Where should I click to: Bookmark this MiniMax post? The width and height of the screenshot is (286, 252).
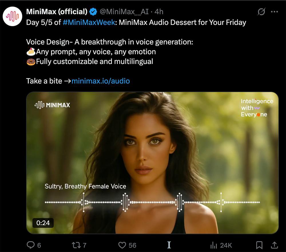click(259, 245)
